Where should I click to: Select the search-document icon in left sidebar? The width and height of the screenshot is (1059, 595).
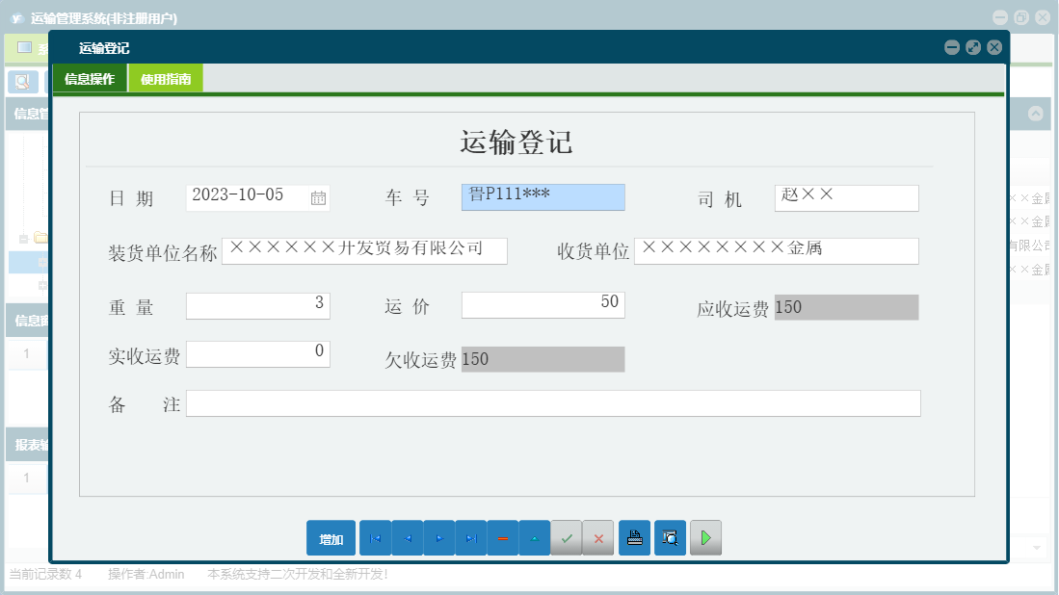tap(23, 81)
